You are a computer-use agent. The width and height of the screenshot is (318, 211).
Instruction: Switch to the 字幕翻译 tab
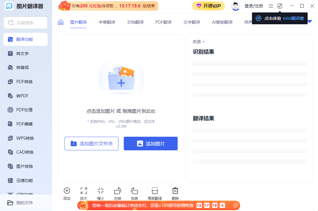pos(107,22)
